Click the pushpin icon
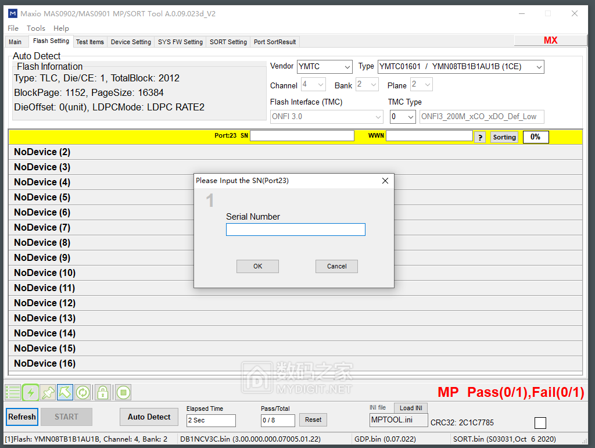This screenshot has width=595, height=448. click(x=48, y=392)
